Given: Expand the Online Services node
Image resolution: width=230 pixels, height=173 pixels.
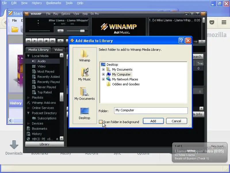Looking at the screenshot, I should 28,108.
